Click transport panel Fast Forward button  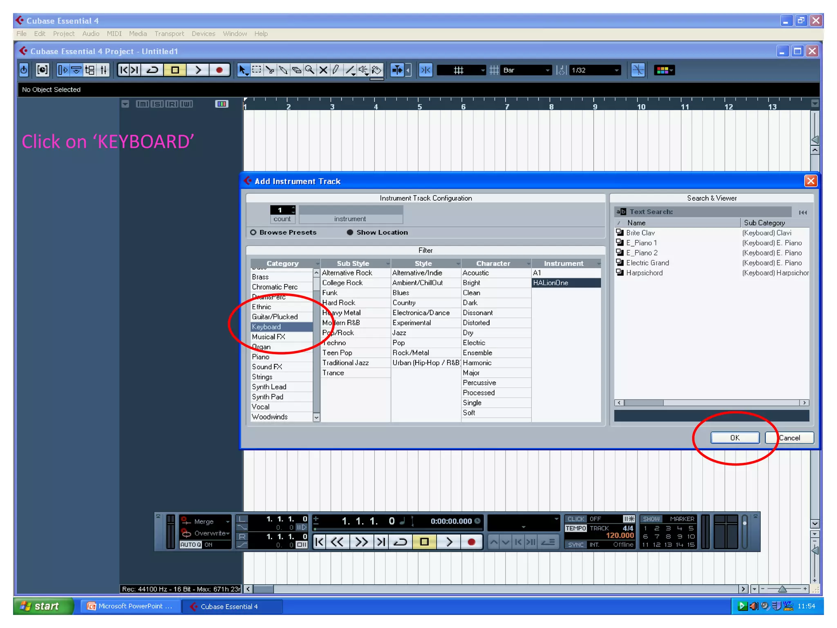(362, 542)
